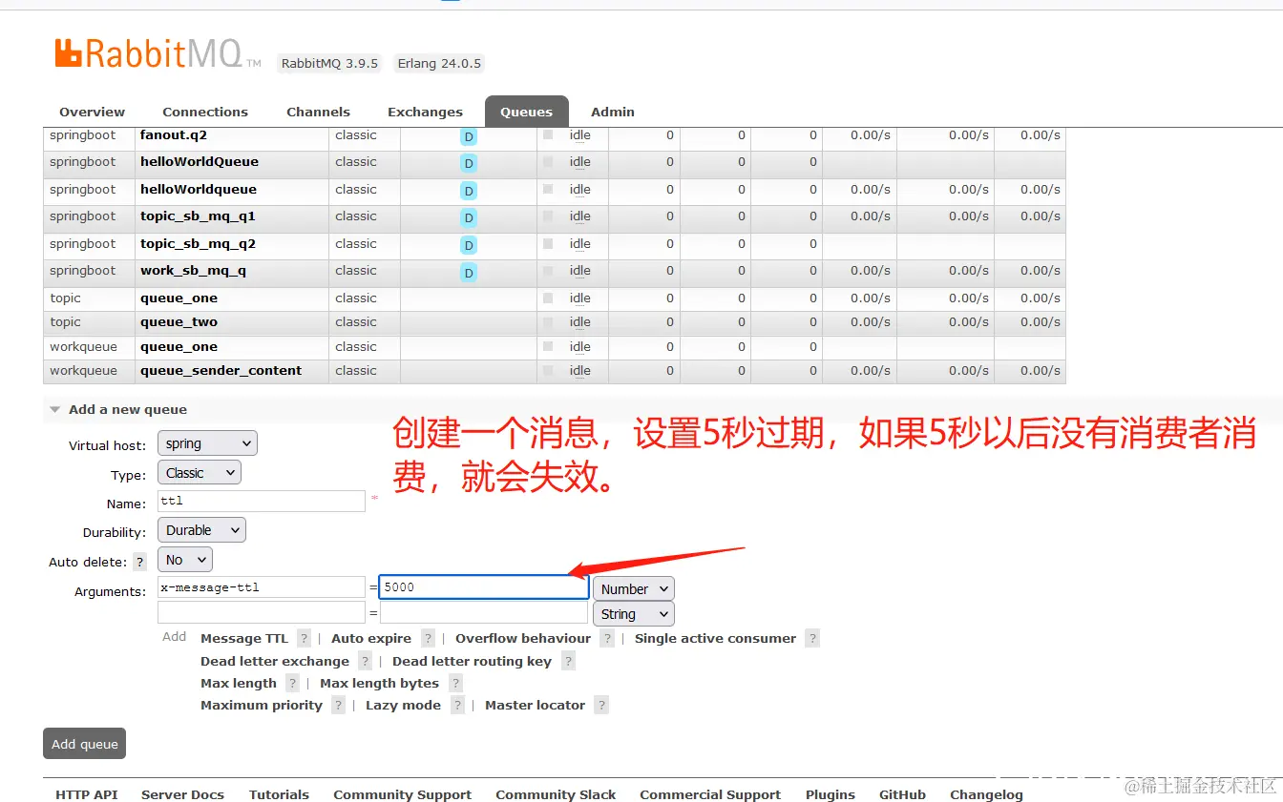Insert the Overflow behaviour argument shortcut
Screen dimensions: 1283x802
pyautogui.click(x=523, y=638)
